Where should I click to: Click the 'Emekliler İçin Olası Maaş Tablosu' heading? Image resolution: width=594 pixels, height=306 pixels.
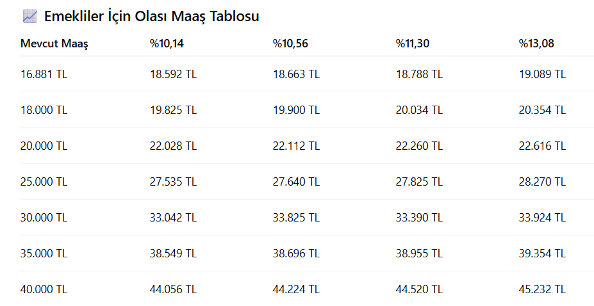click(x=151, y=17)
